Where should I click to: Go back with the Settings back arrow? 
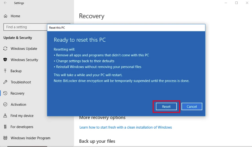(x=5, y=3)
